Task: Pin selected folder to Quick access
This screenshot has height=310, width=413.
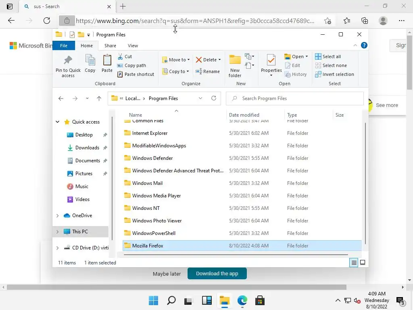Action: [x=68, y=66]
